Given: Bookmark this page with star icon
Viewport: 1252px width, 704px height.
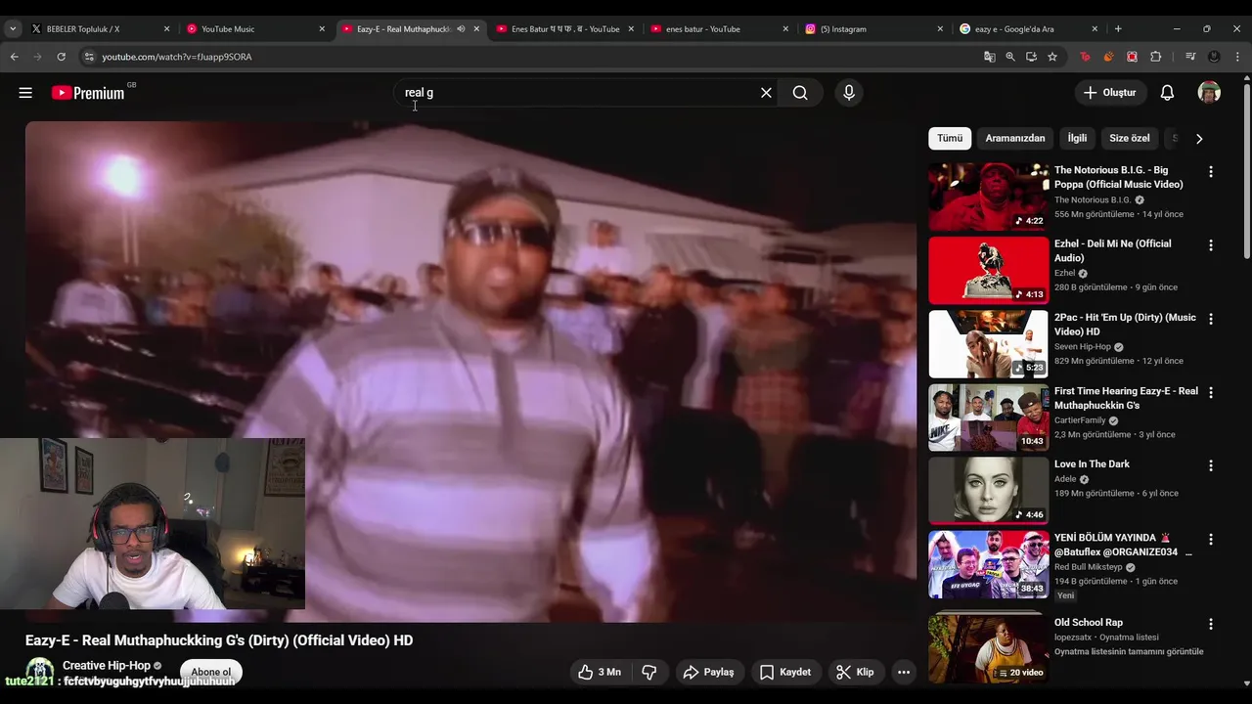Looking at the screenshot, I should (1052, 57).
